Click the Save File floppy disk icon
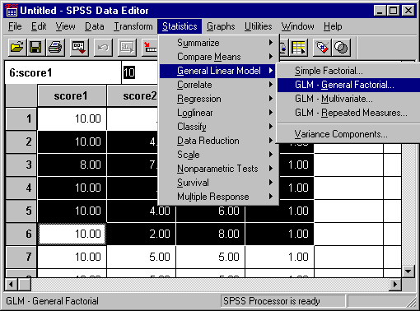This screenshot has width=420, height=311. (x=36, y=48)
